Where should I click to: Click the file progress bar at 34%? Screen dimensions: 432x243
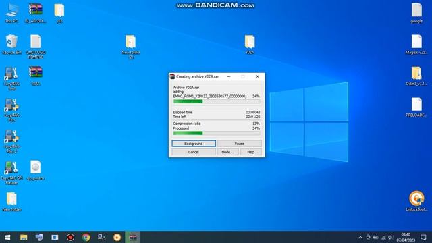[217, 101]
